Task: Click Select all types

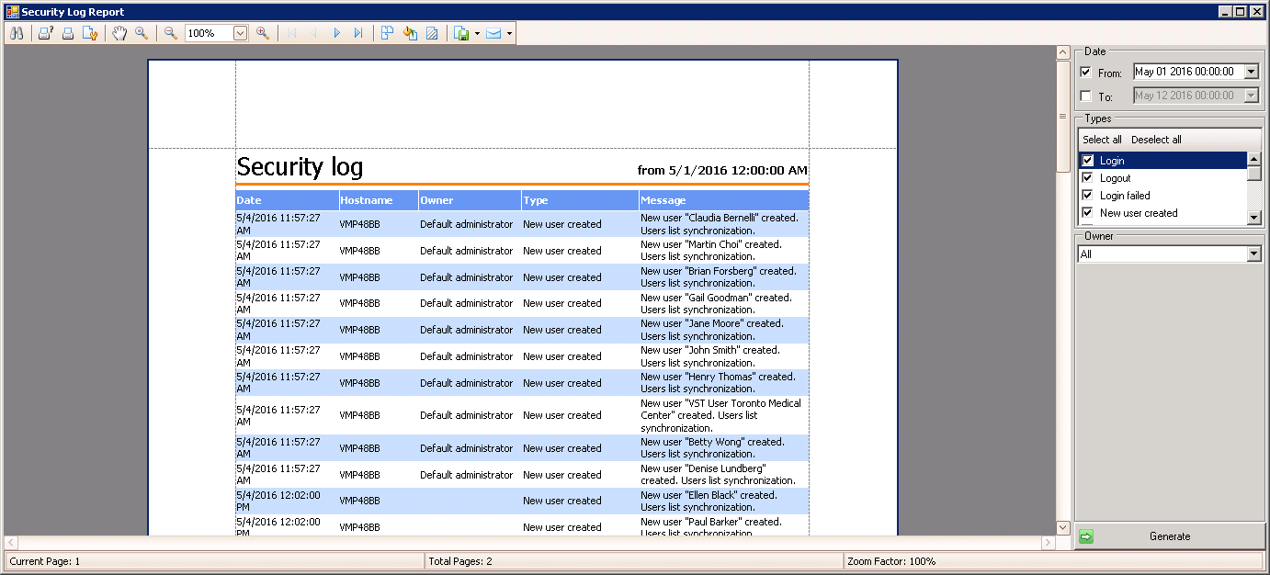Action: pos(1102,140)
